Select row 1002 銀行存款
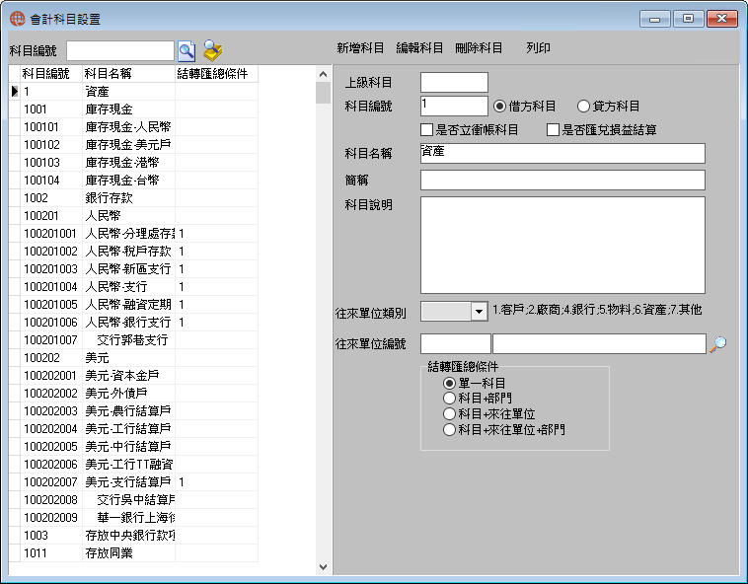The height and width of the screenshot is (584, 748). point(133,198)
